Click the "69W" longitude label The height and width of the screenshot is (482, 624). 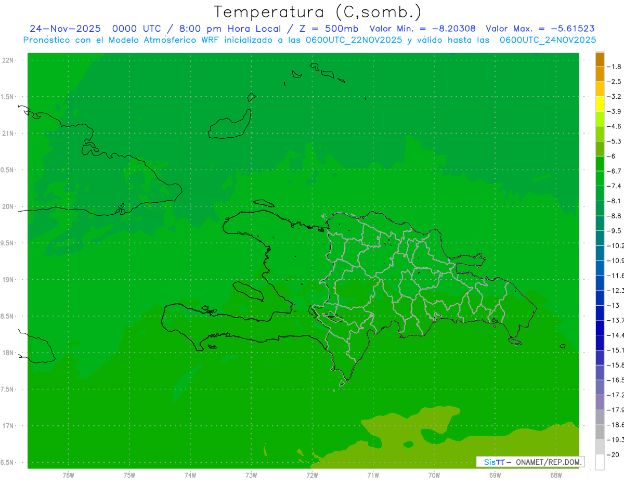pos(495,475)
